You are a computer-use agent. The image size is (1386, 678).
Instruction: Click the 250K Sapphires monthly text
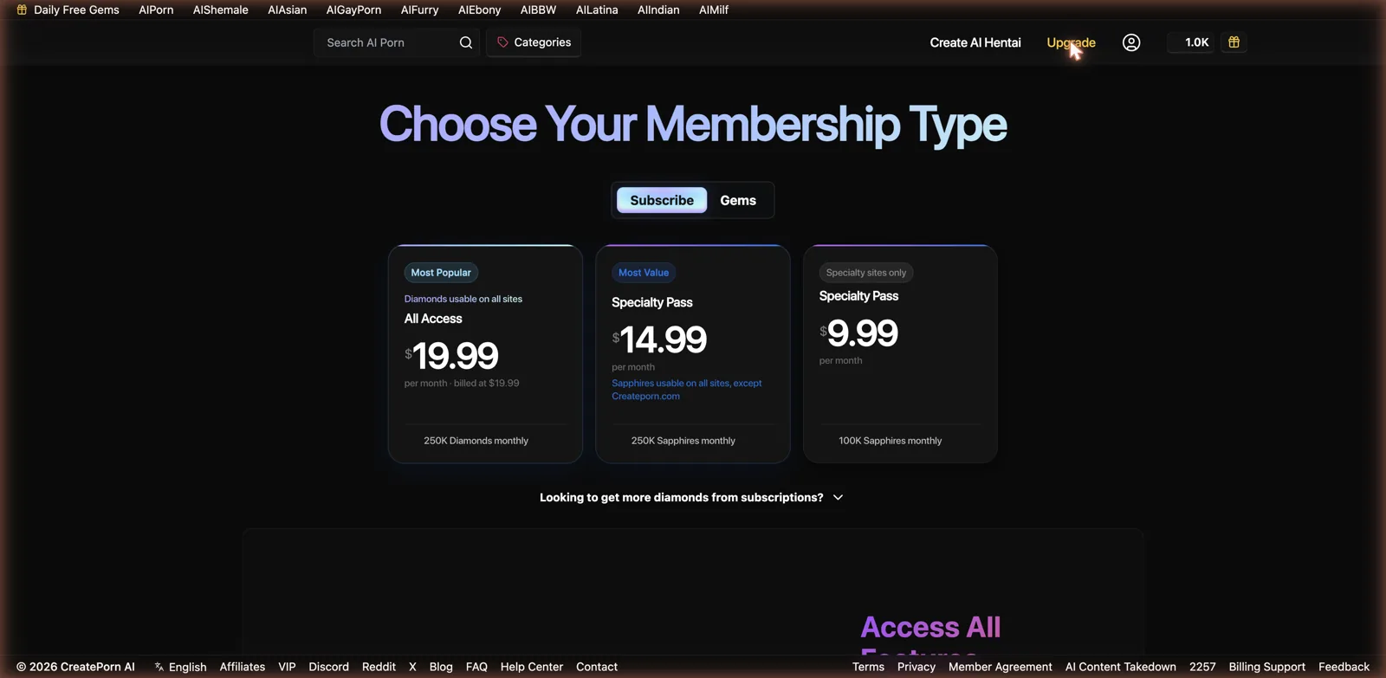683,441
